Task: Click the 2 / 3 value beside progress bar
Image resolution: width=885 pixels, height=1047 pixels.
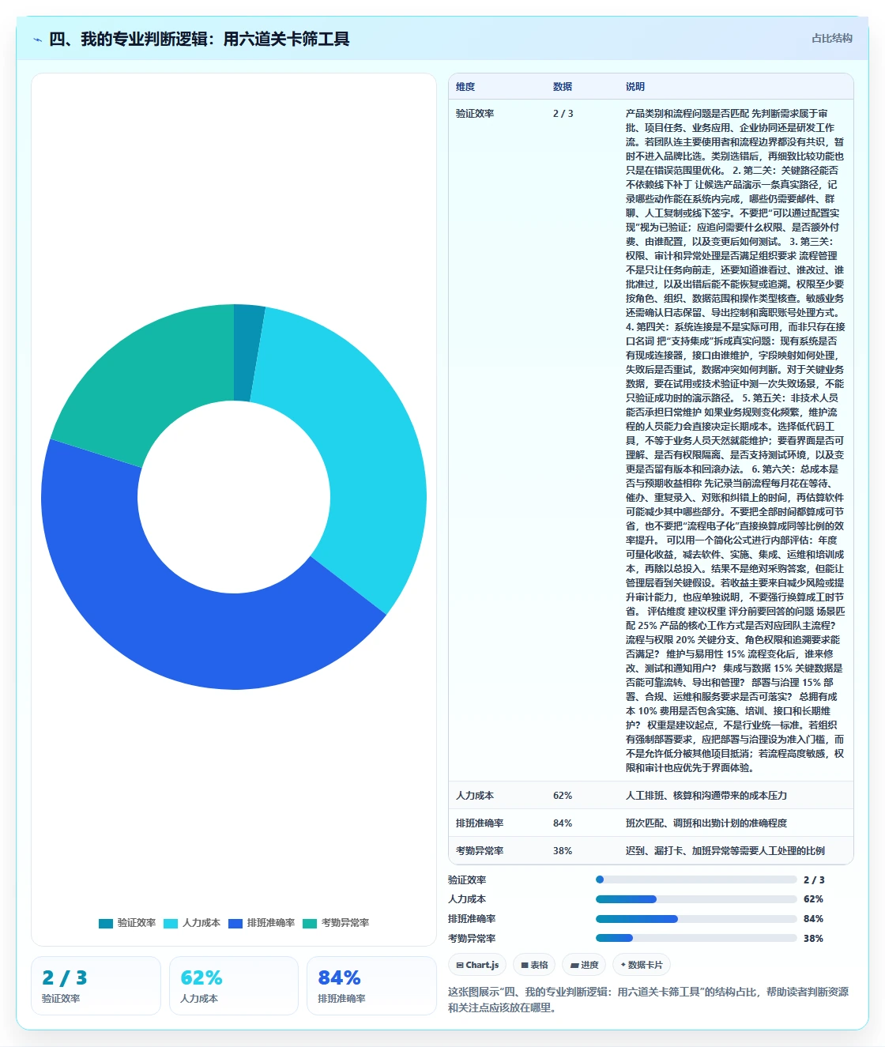Action: click(814, 880)
